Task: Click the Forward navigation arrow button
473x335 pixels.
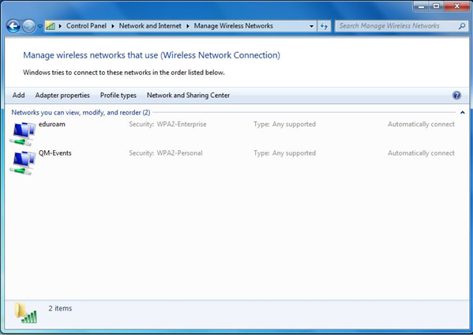Action: (x=28, y=26)
